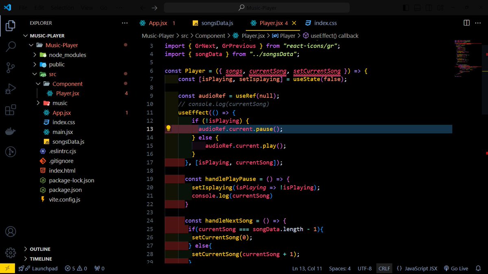Open the View menu
The image size is (488, 274).
point(87,8)
